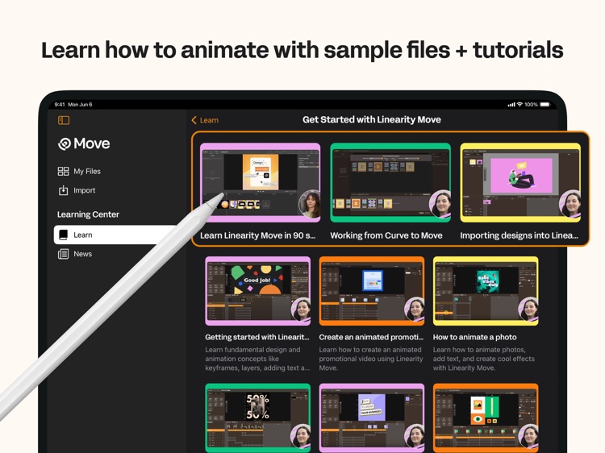Click 'Getting started with Linearit...' title
Screen dimensions: 605x453
[257, 338]
